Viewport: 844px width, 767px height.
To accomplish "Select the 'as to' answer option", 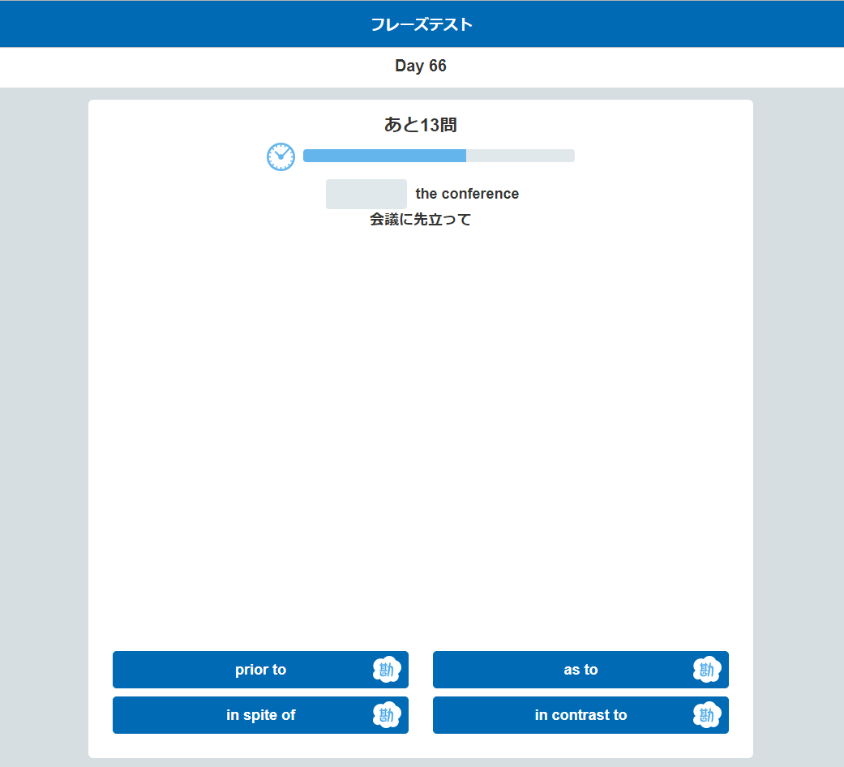I will (x=581, y=670).
